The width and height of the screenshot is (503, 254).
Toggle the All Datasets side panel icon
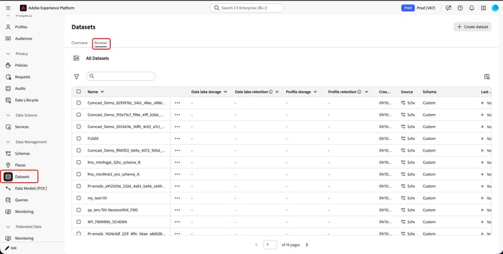point(76,58)
